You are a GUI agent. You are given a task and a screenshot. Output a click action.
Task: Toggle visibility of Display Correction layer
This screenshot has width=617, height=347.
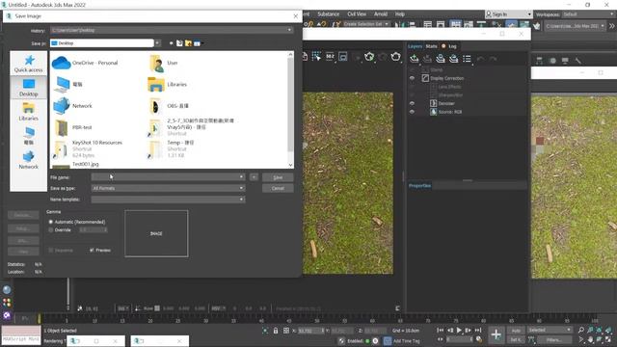pos(412,78)
